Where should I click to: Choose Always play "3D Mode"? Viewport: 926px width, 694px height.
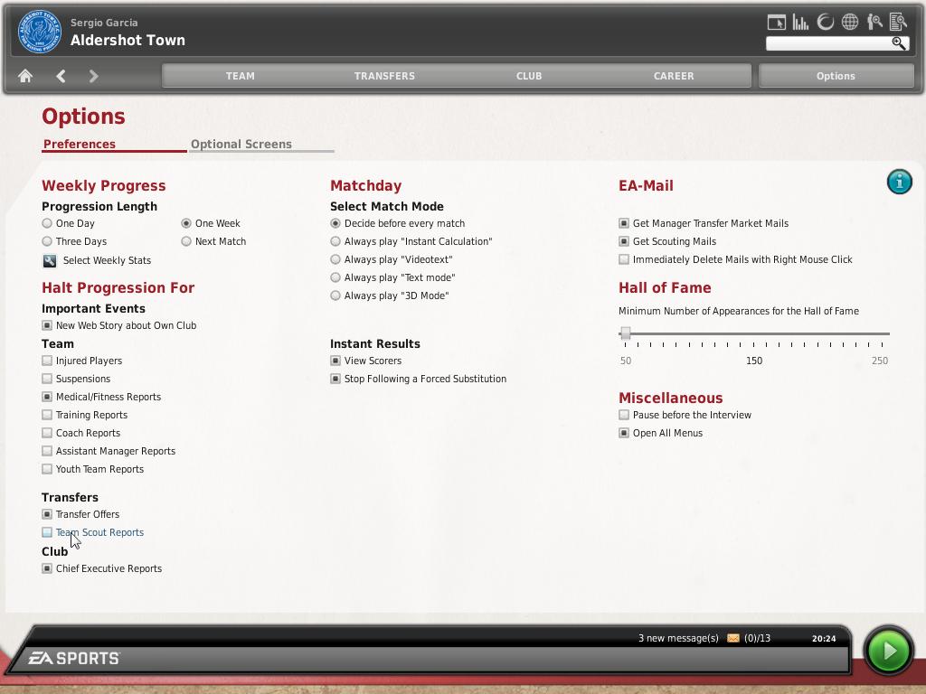(x=335, y=295)
